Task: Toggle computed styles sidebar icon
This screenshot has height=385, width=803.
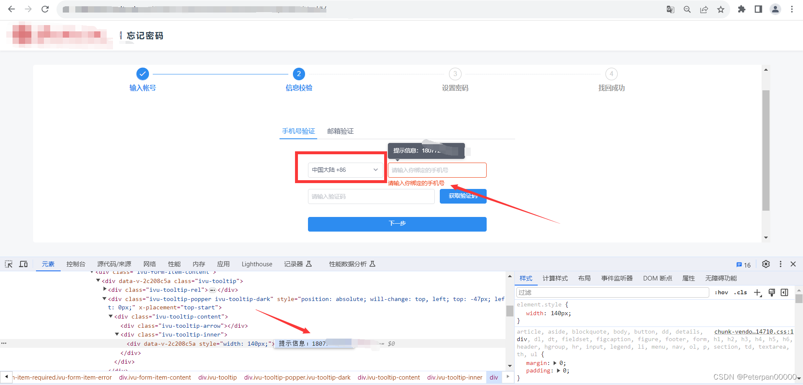Action: coord(785,293)
